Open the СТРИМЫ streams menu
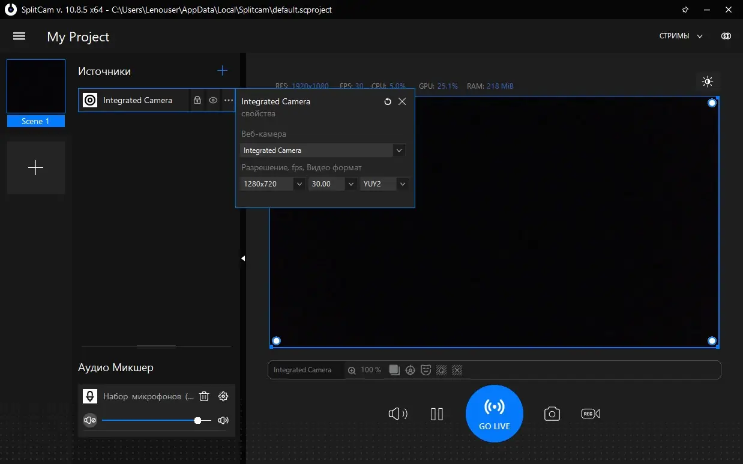This screenshot has width=743, height=464. [681, 36]
